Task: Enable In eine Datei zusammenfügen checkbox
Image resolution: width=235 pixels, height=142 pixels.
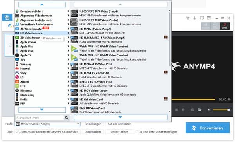Action: (x=137, y=132)
